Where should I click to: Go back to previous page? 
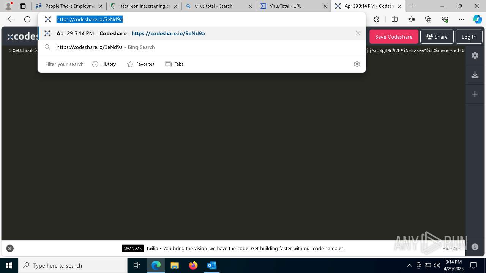pos(11,19)
